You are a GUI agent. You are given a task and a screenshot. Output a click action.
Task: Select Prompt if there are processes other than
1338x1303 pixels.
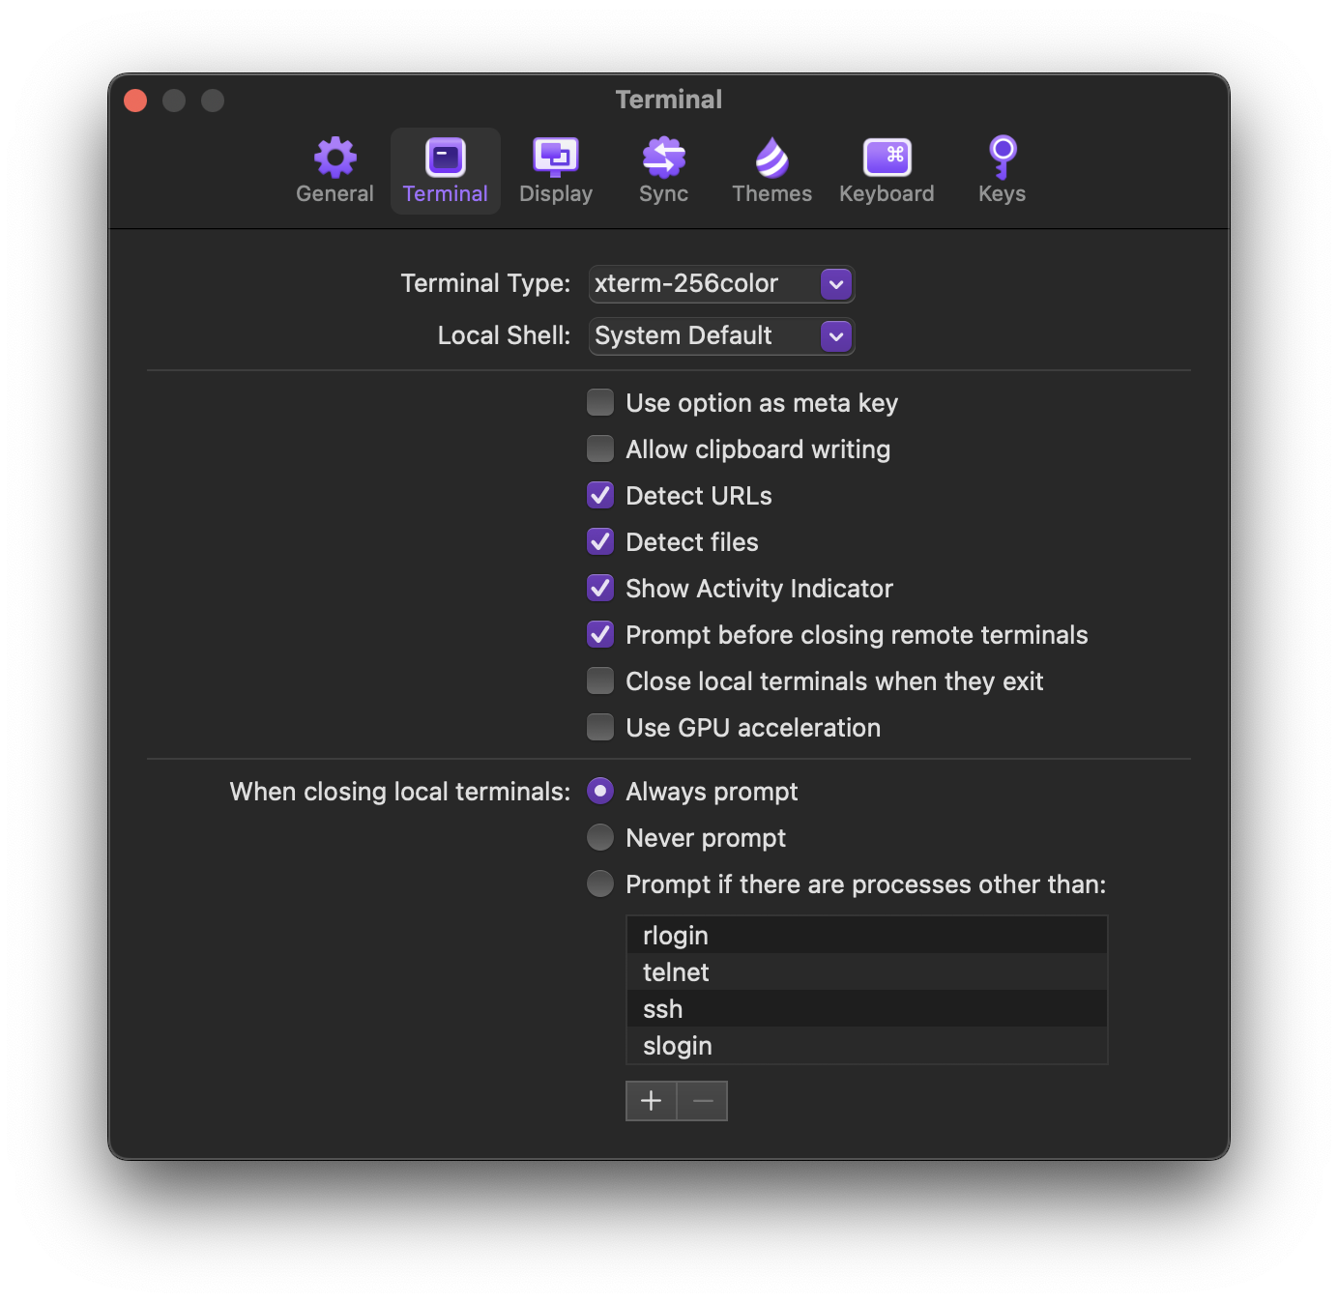[600, 883]
